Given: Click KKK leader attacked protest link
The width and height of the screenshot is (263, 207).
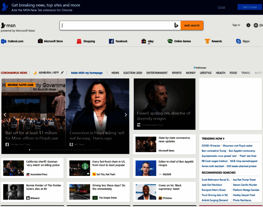Looking at the screenshot, I should point(242,166).
